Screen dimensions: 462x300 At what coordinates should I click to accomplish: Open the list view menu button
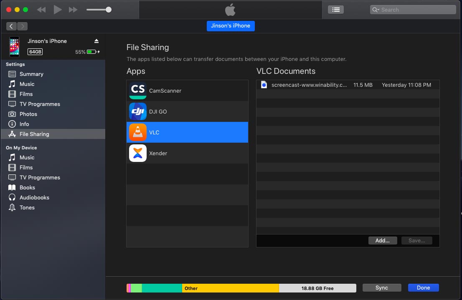(x=335, y=10)
